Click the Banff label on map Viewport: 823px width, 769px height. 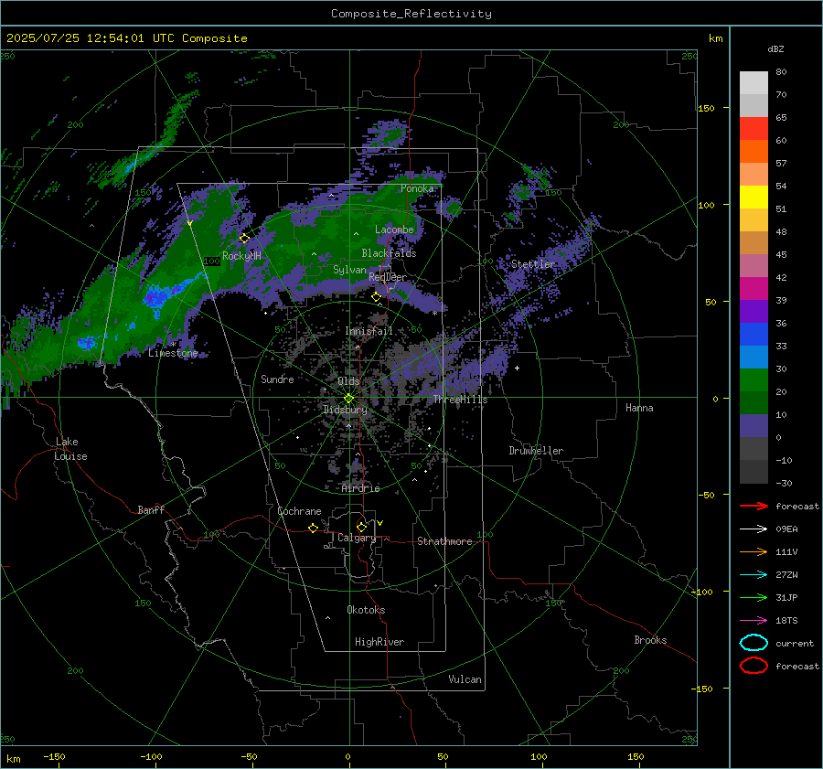point(151,509)
